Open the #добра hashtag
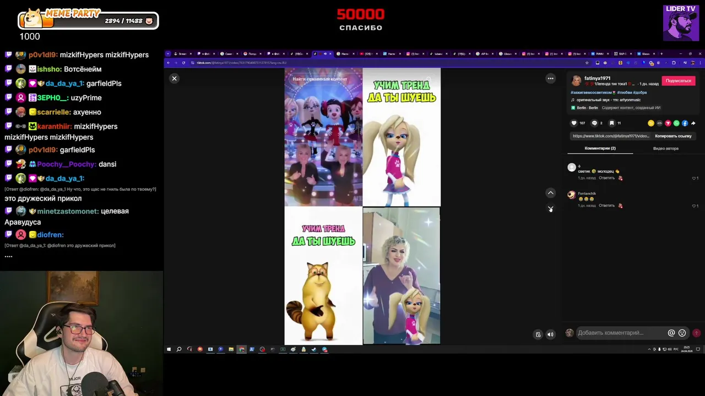The image size is (705, 396). [640, 92]
